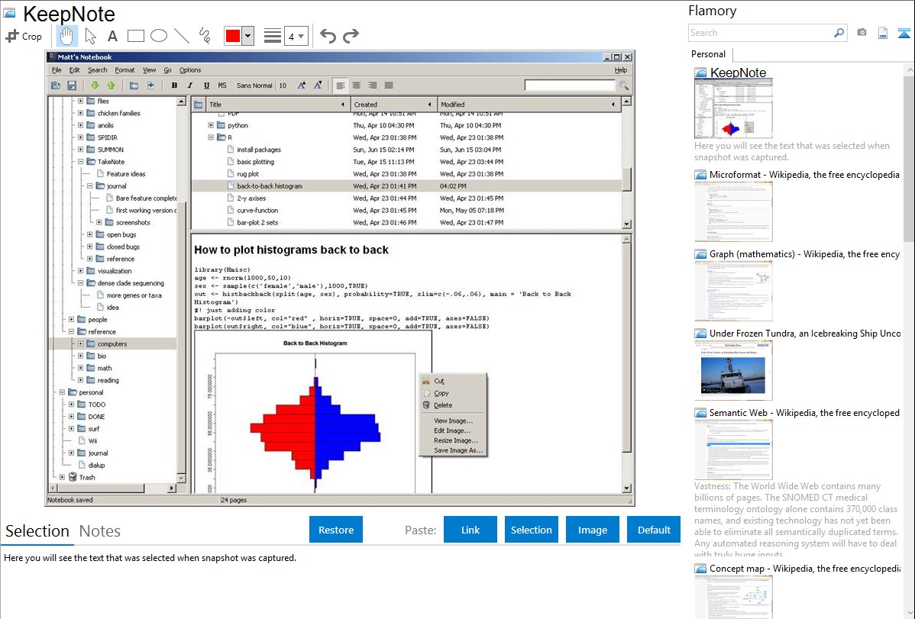Image resolution: width=915 pixels, height=619 pixels.
Task: Select the rectangle drawing tool
Action: click(135, 36)
